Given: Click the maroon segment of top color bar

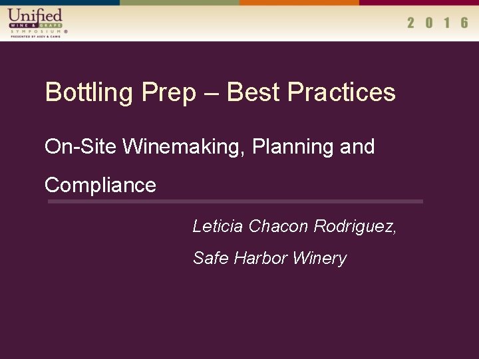Looking at the screenshot, I should click(419, 3).
